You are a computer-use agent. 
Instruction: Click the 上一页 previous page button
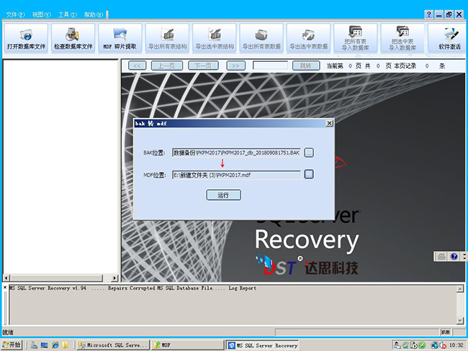(x=167, y=65)
